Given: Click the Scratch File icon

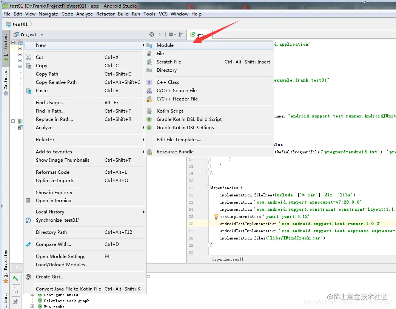Looking at the screenshot, I should [x=149, y=62].
